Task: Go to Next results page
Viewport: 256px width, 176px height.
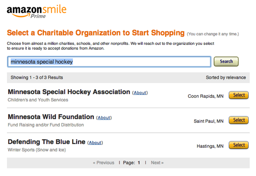Action: tap(157, 163)
